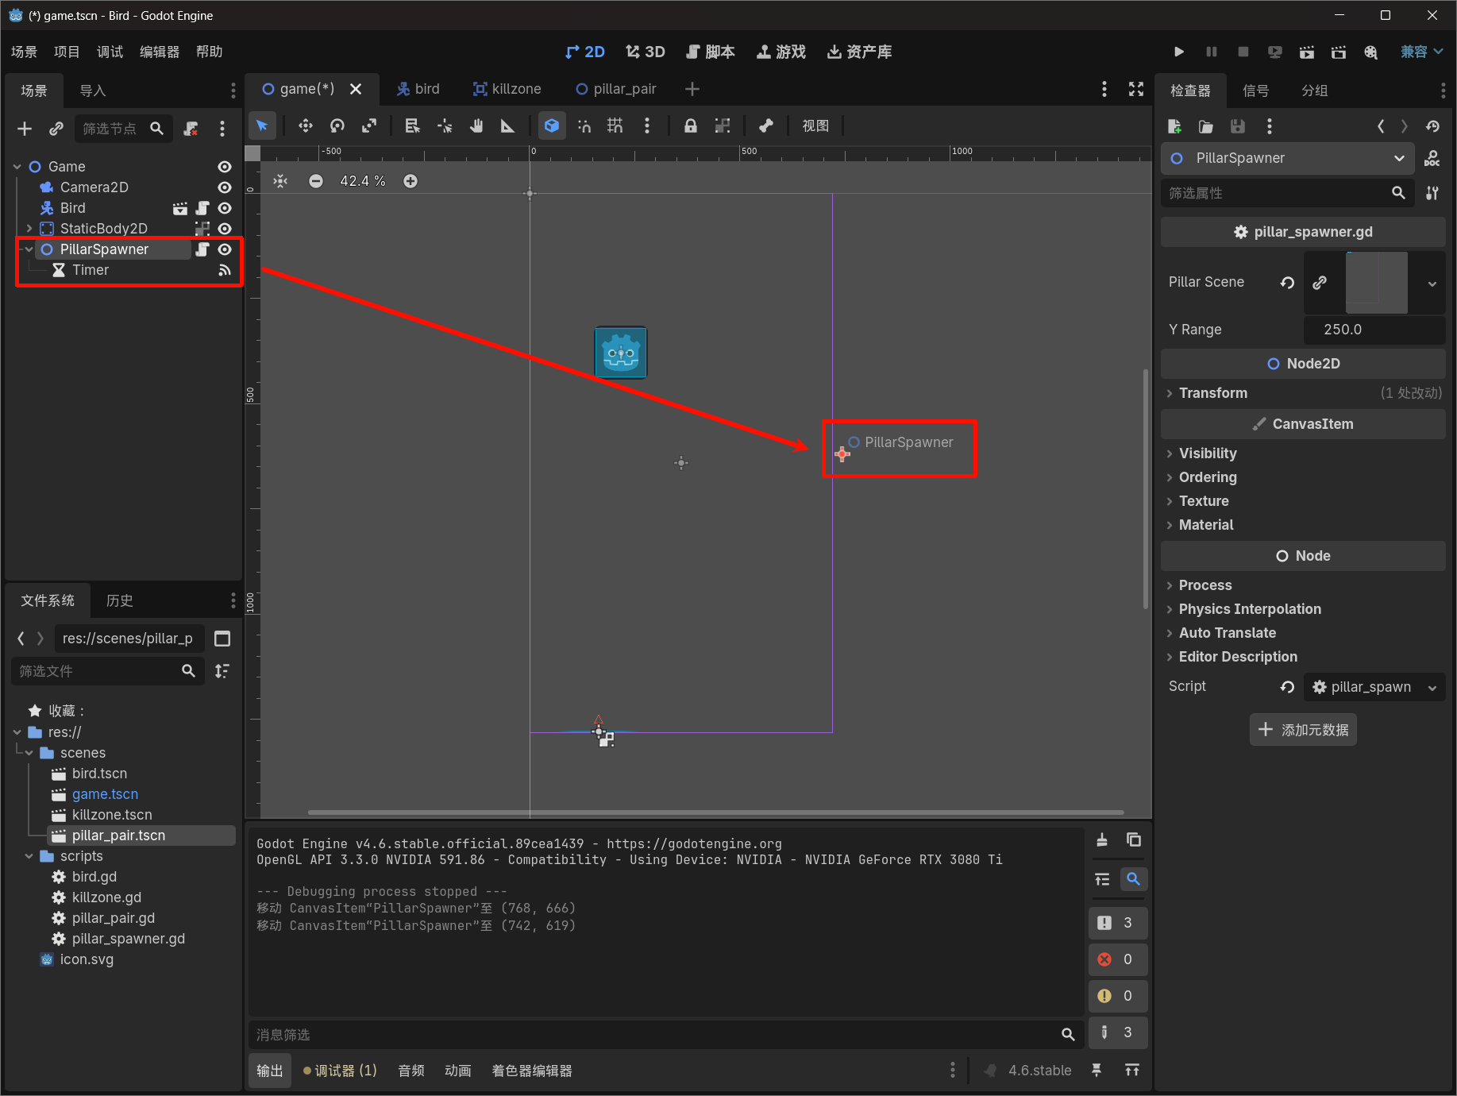Select the Move mode tool in viewport toolbar
Image resolution: width=1457 pixels, height=1096 pixels.
point(305,125)
